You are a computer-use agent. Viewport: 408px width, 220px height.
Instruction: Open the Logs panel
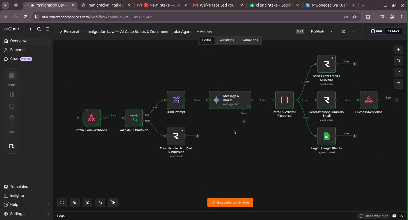point(61,216)
